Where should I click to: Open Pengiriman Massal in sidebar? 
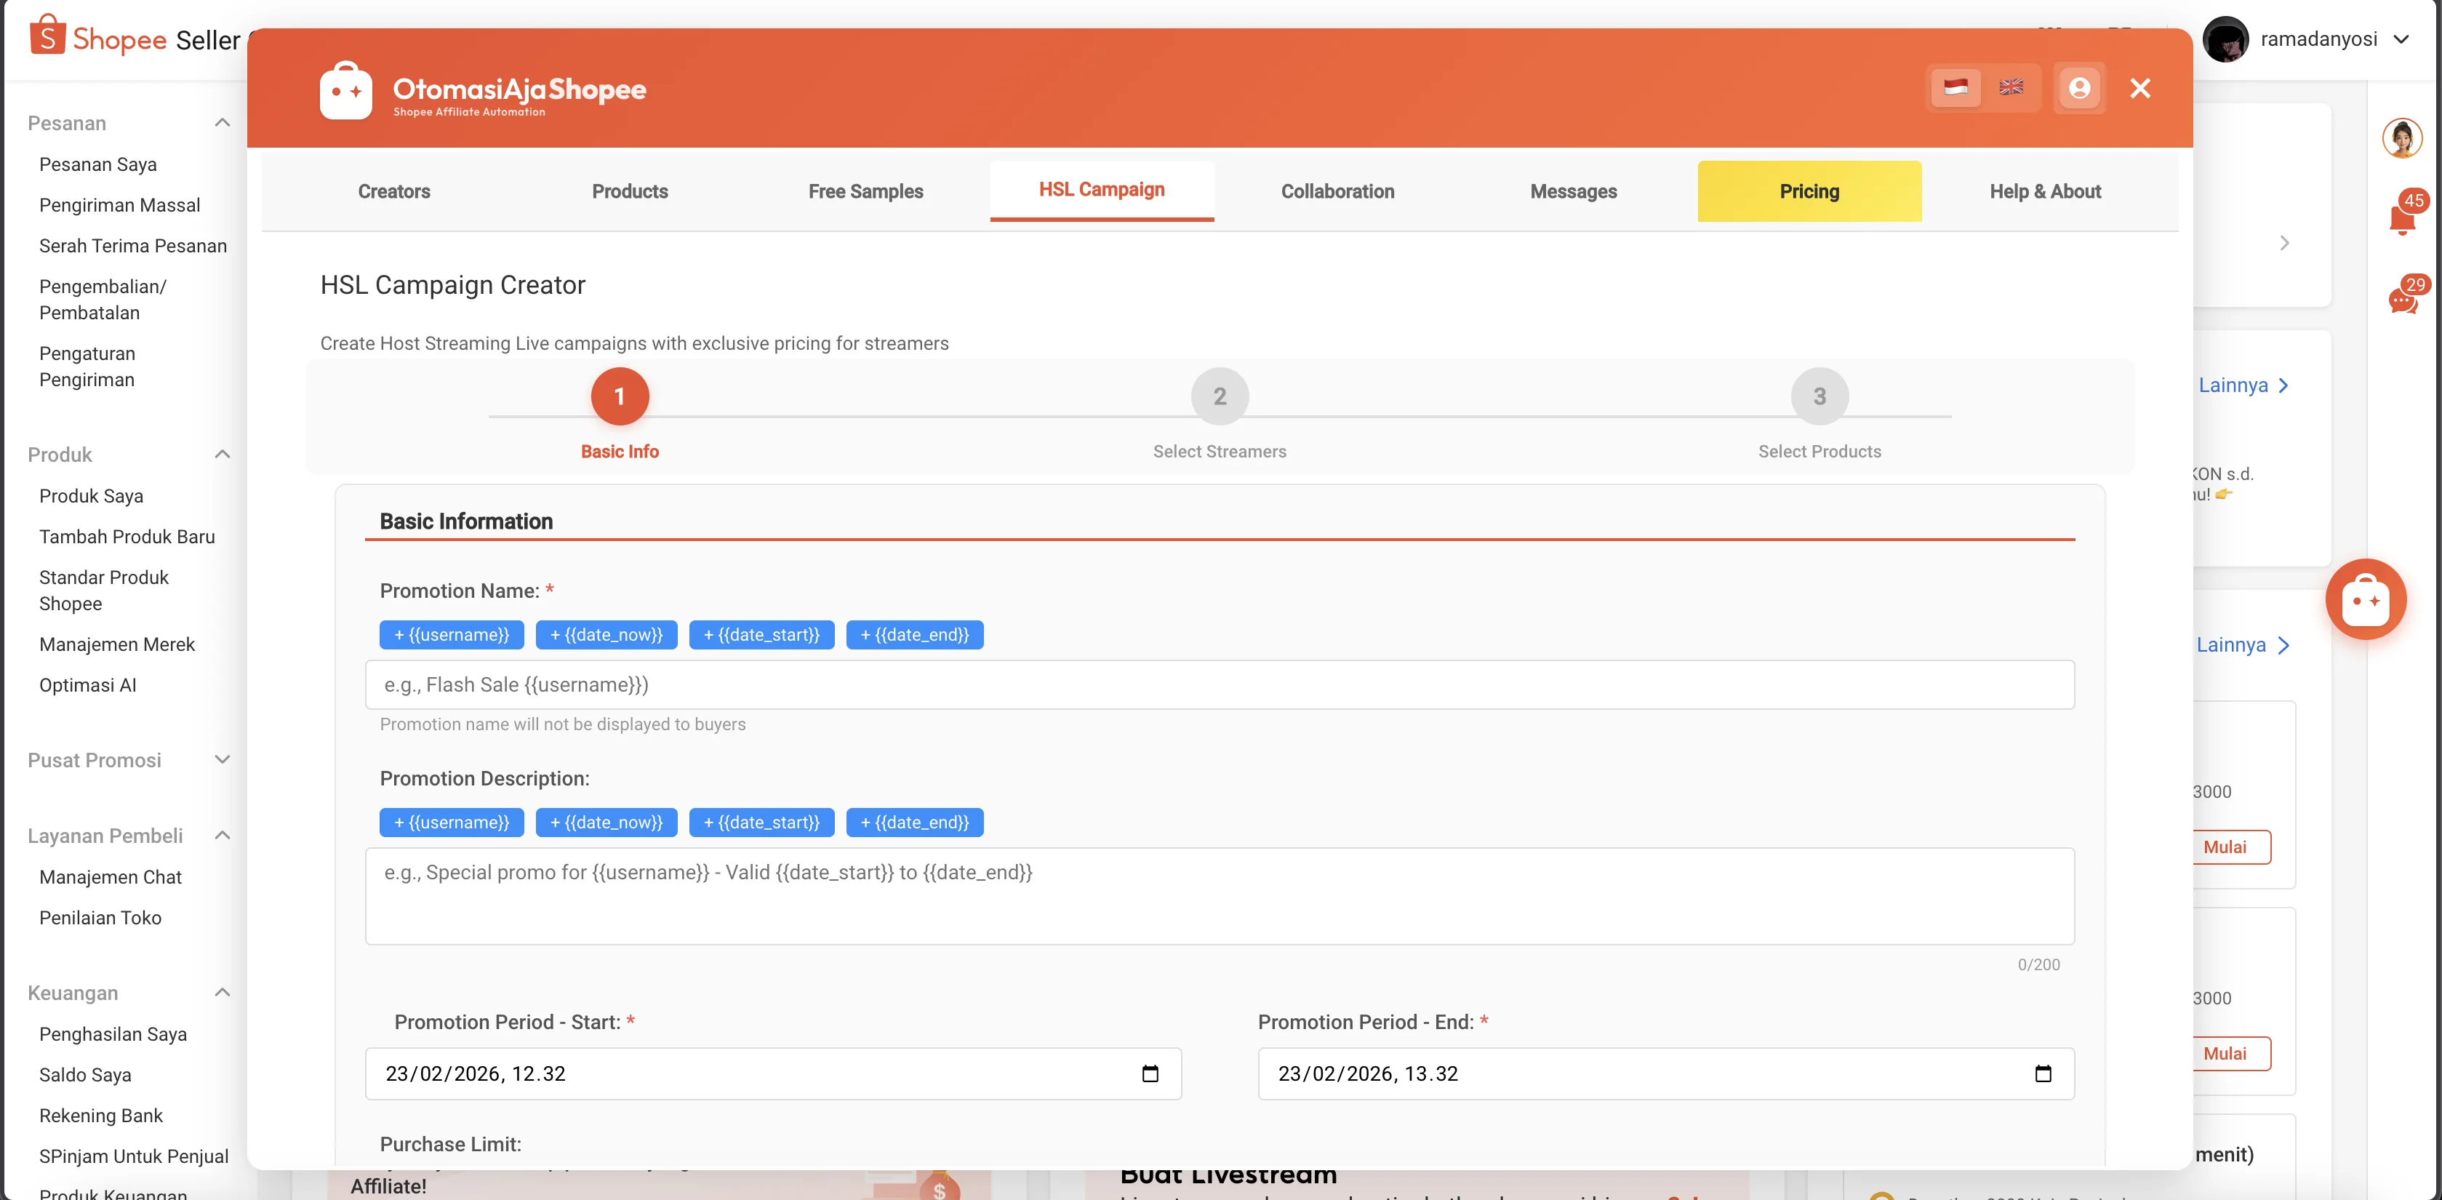(119, 205)
